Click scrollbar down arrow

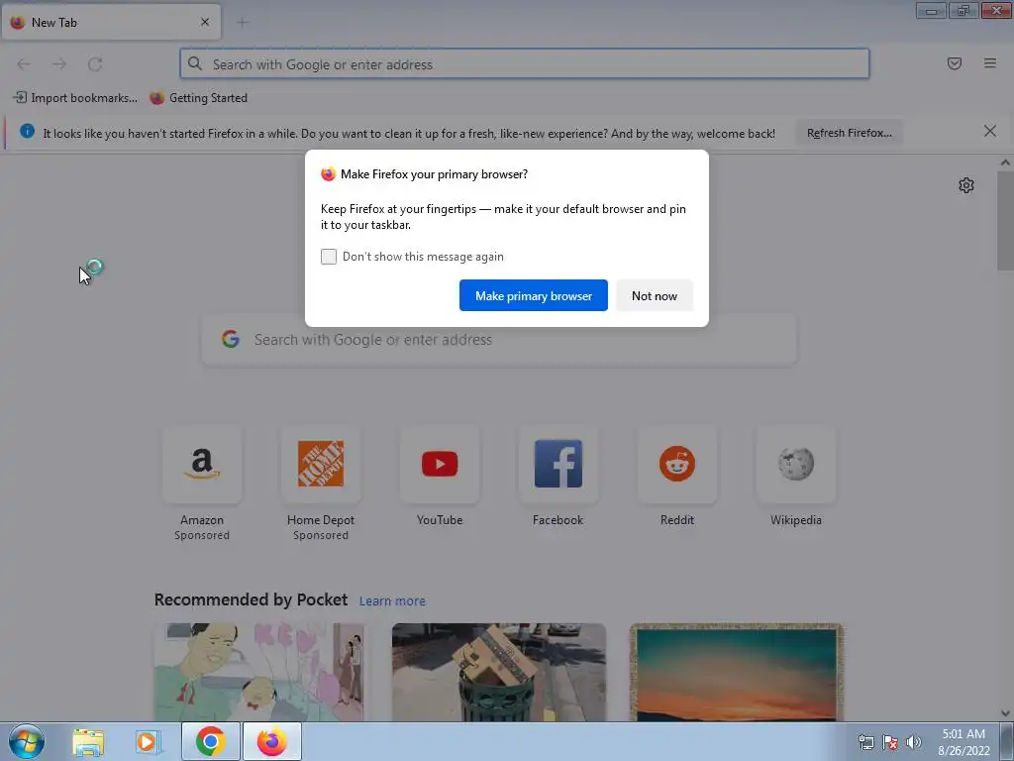tap(1005, 713)
